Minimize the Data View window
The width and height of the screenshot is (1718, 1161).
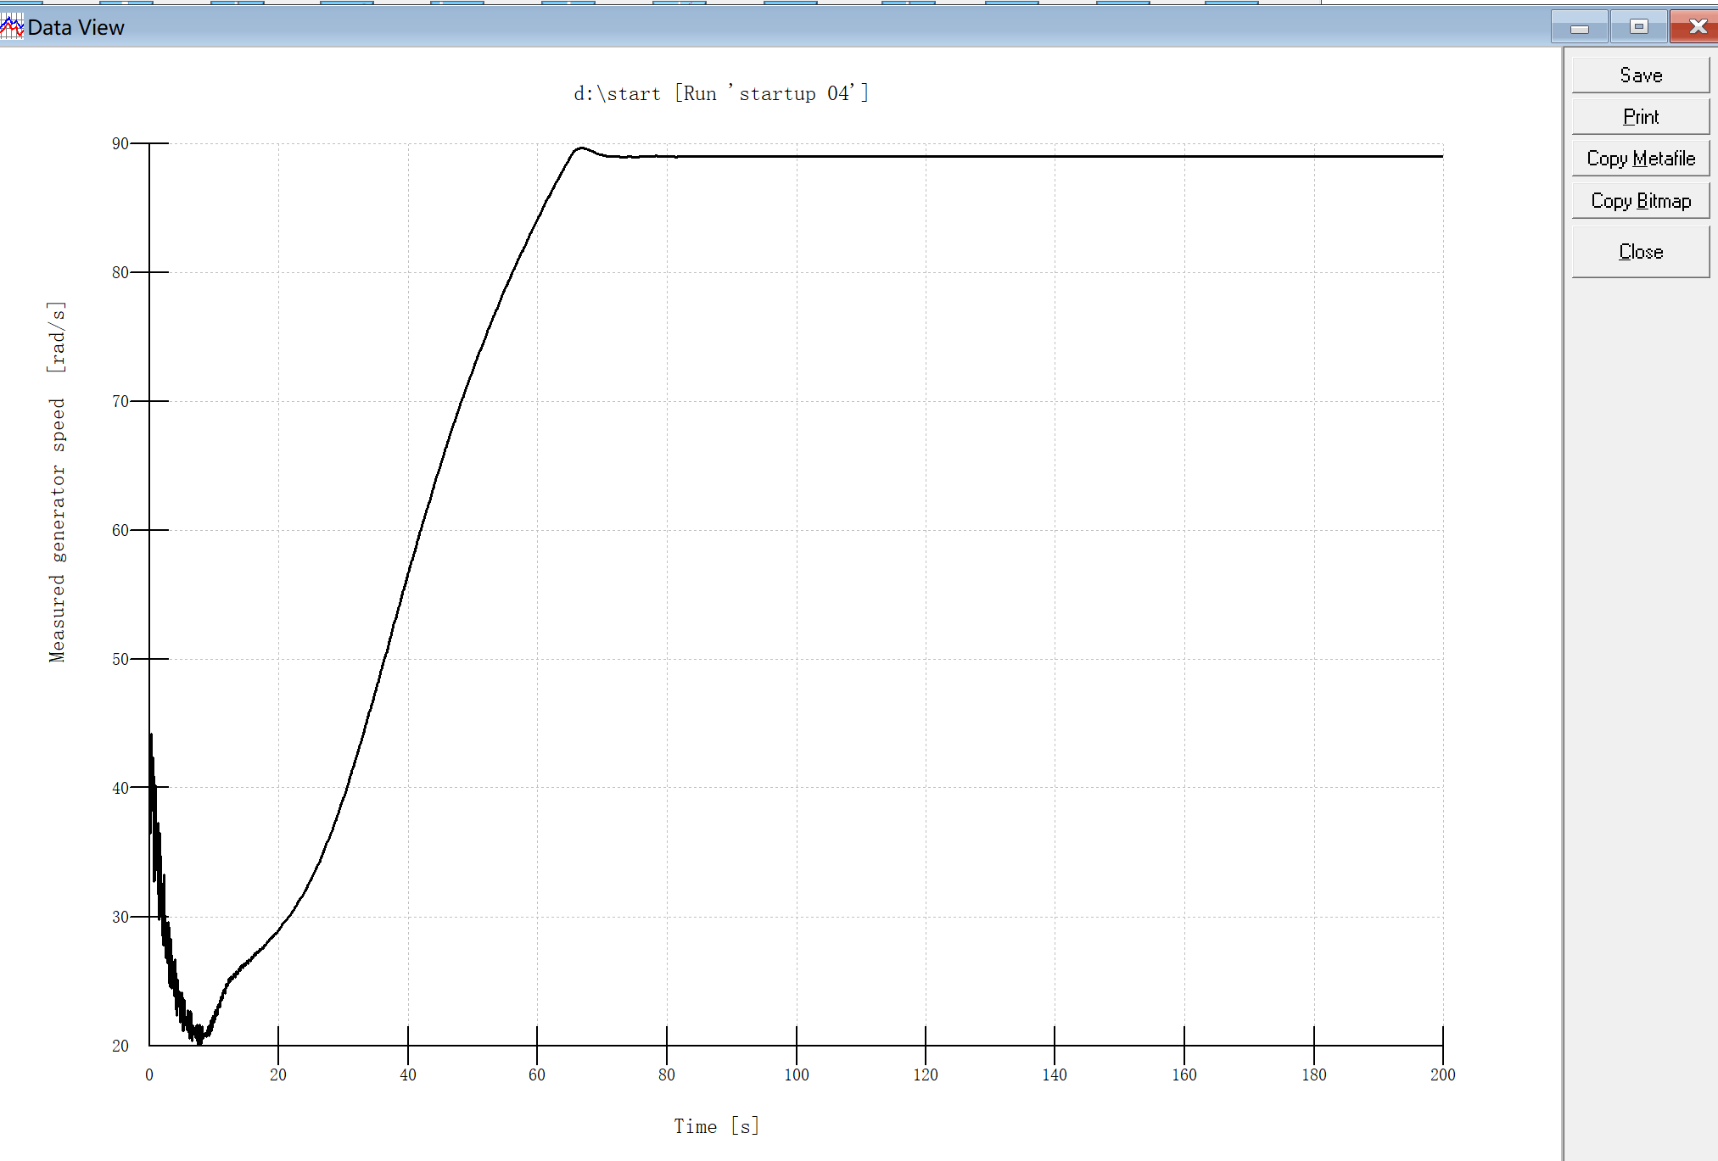(1579, 26)
